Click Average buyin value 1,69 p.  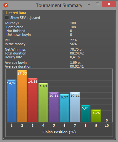pyautogui.click(x=75, y=63)
